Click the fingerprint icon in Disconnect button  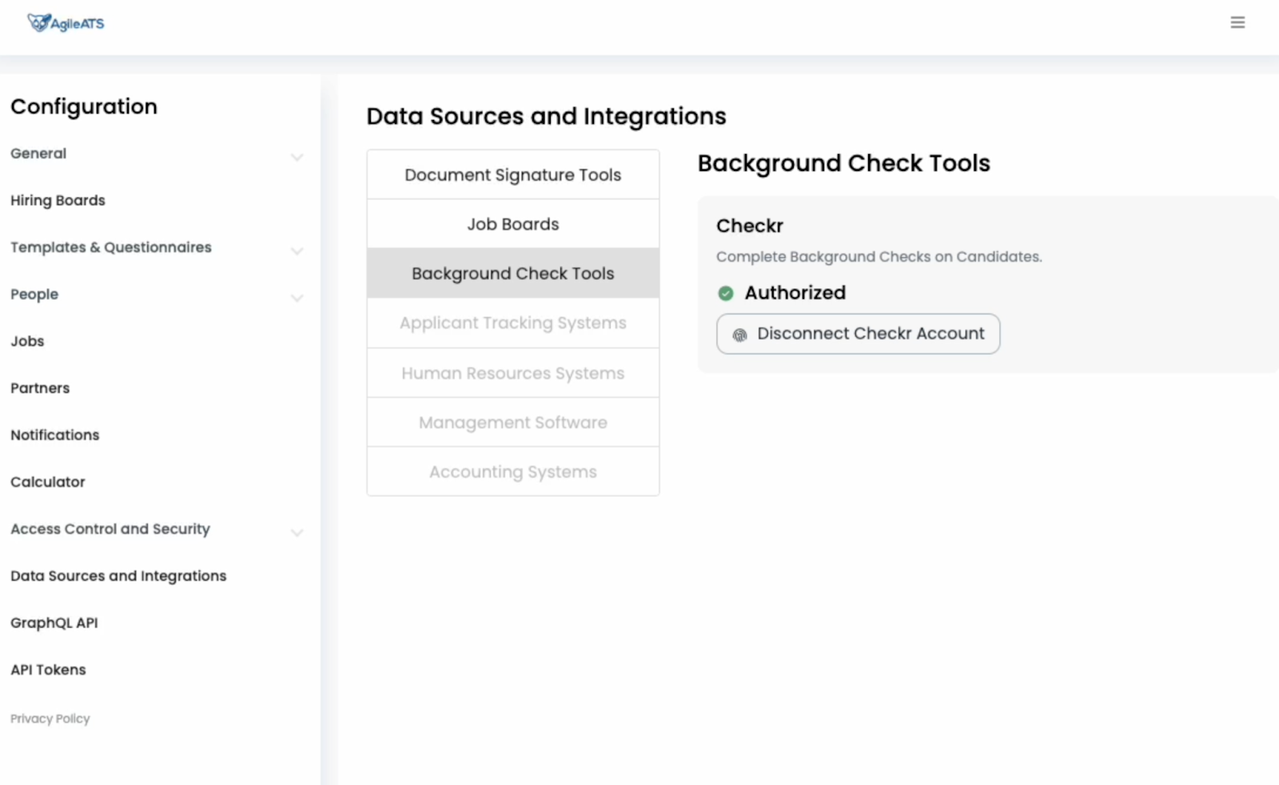(740, 335)
